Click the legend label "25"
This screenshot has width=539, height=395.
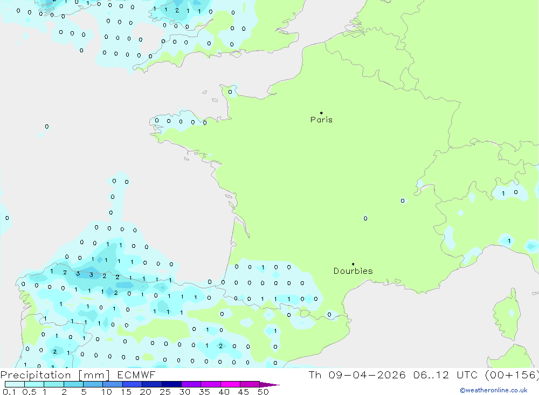click(x=165, y=392)
